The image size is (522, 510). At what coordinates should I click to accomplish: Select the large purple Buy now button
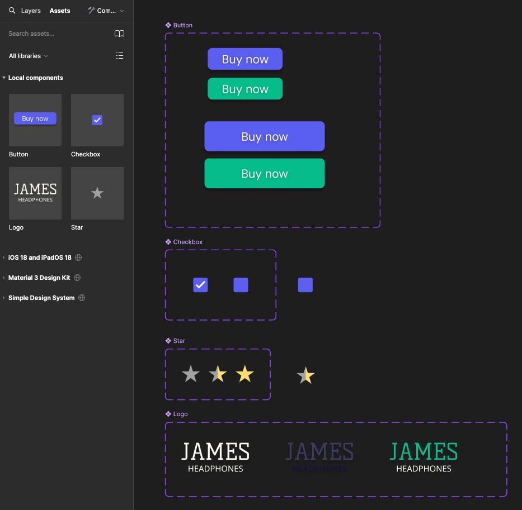pos(265,136)
